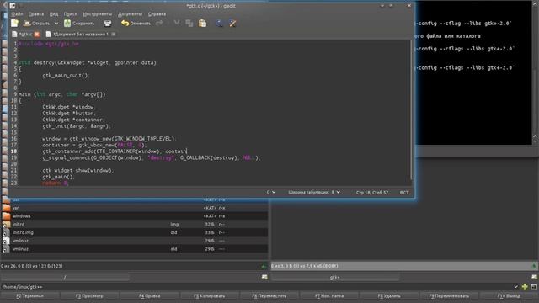Screen dimensions: 539x303
Task: Click the F7 Нов. папка button
Action: (329, 295)
